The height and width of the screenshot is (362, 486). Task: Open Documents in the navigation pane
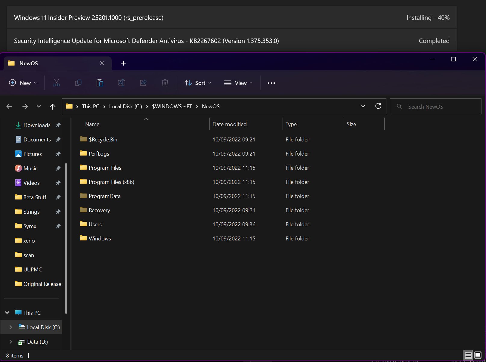[x=37, y=140]
